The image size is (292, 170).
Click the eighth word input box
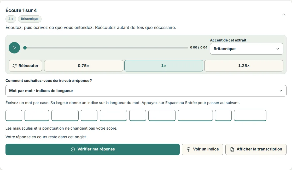point(195,115)
